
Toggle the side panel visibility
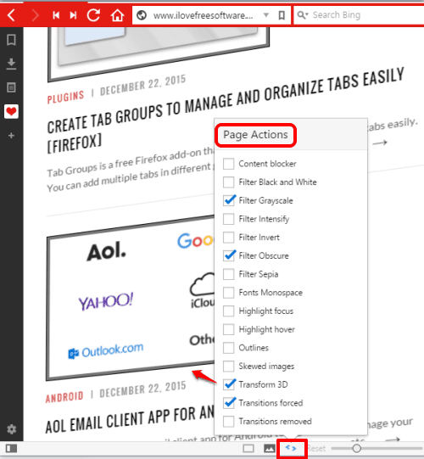pos(11,449)
